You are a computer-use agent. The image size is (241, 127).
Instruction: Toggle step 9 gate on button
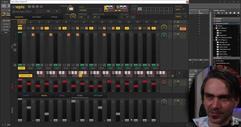pos(91,28)
